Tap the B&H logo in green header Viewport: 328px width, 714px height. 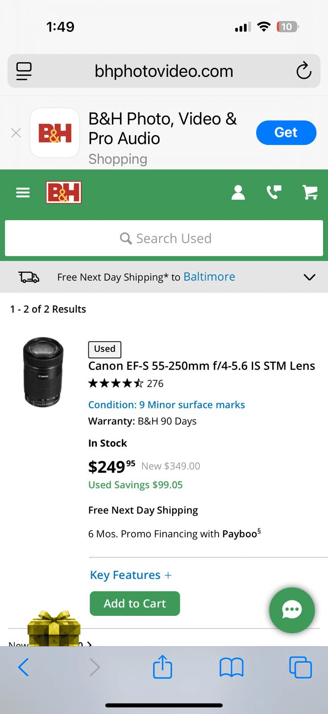click(x=63, y=192)
